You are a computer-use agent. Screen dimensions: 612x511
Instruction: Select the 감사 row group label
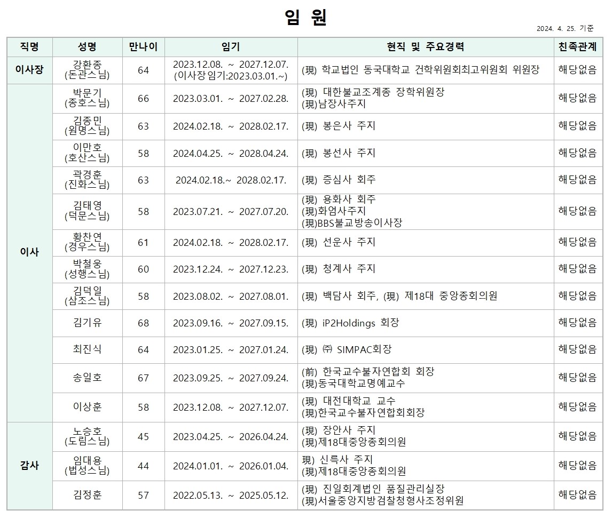tap(29, 465)
